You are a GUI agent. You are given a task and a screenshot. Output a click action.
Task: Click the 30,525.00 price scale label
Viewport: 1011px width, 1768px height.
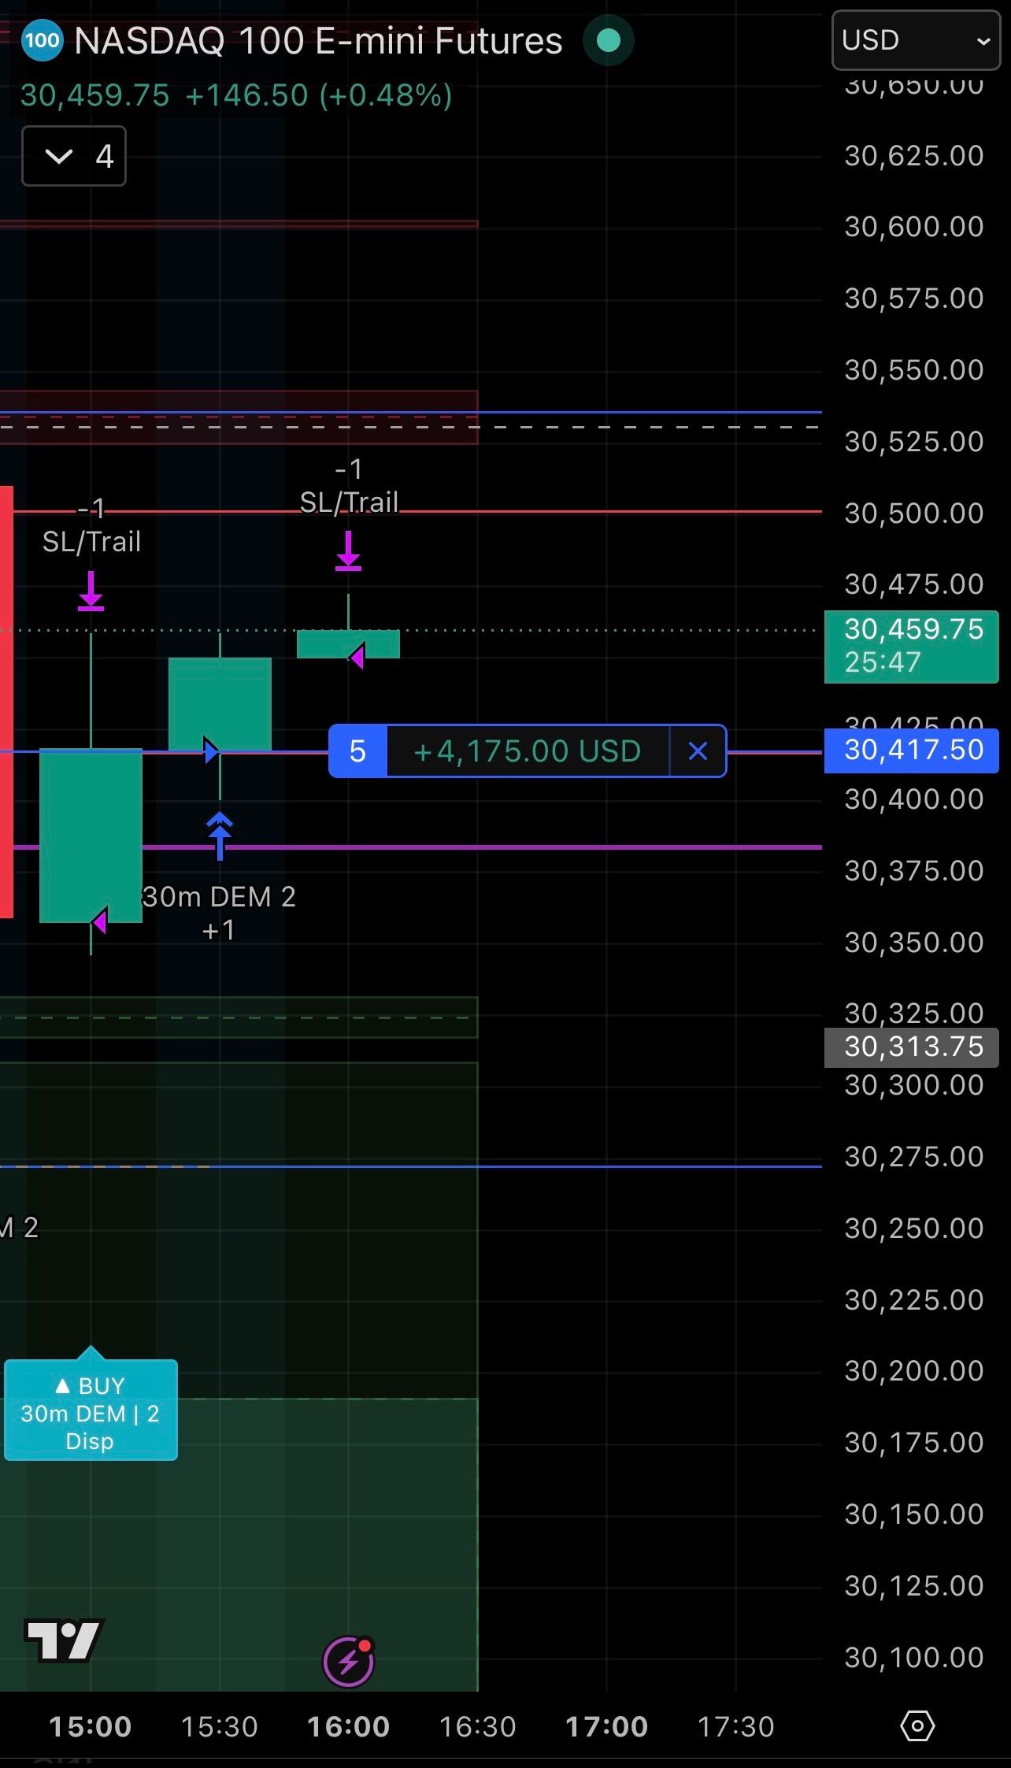click(914, 442)
